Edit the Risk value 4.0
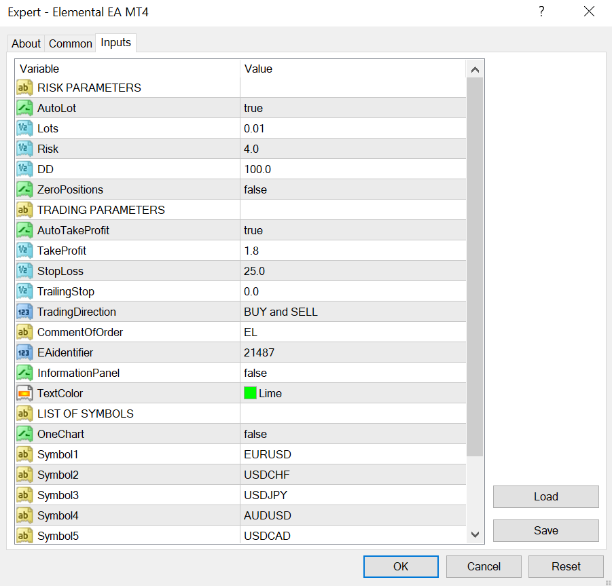 click(353, 149)
